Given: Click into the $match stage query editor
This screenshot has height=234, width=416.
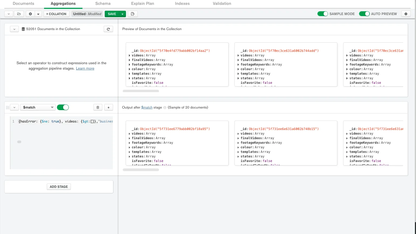Looking at the screenshot, I should (x=62, y=143).
